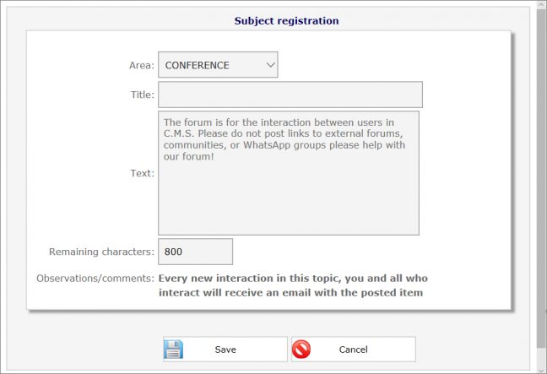Viewport: 547px width, 374px height.
Task: Save the subject registration
Action: (x=225, y=350)
